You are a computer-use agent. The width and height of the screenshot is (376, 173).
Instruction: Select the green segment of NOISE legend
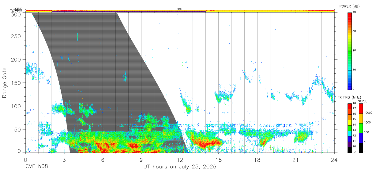361,128
